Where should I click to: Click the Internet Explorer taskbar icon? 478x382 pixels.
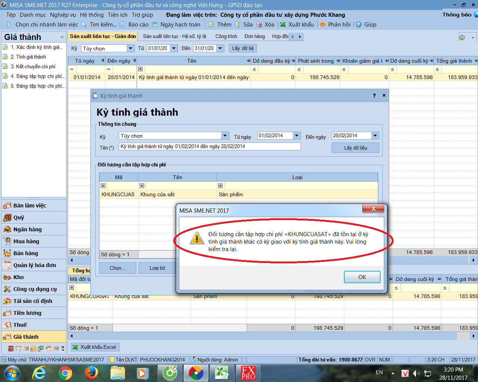(39, 373)
